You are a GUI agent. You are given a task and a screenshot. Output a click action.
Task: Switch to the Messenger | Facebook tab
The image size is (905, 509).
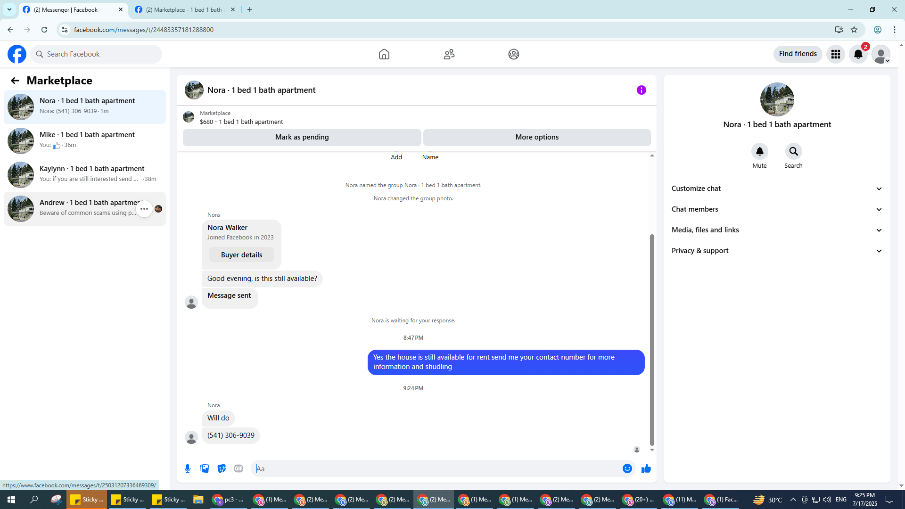click(73, 10)
